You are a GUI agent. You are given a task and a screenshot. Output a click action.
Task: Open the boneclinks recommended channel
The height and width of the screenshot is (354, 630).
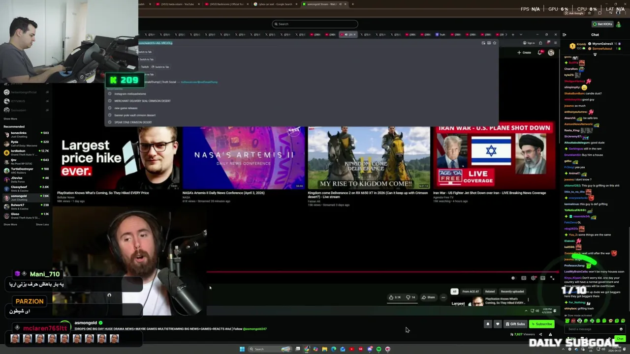pos(26,134)
